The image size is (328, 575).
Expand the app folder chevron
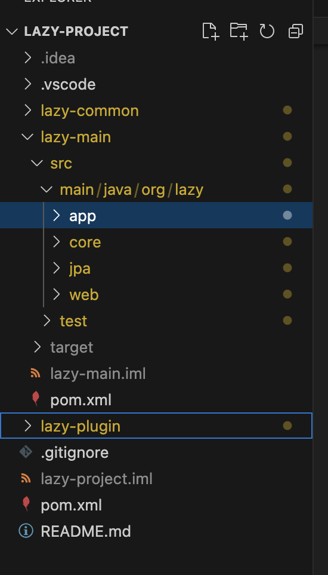pyautogui.click(x=57, y=216)
